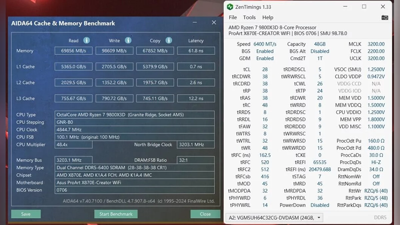Minimize the AIDA64 benchmark window

(195, 23)
